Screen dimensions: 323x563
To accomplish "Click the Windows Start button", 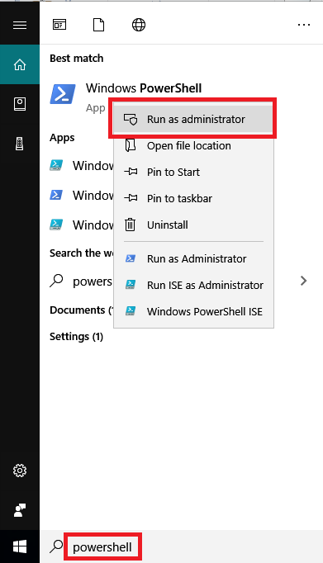I will 20,546.
